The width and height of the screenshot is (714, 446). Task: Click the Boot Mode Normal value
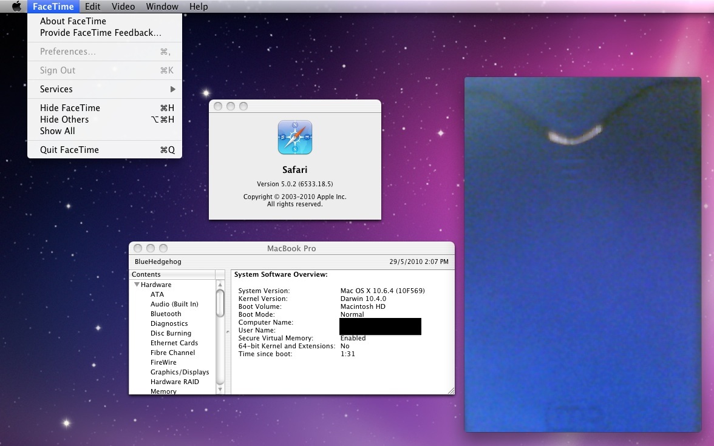click(x=352, y=314)
